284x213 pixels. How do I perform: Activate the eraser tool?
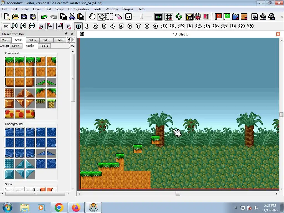[118, 17]
